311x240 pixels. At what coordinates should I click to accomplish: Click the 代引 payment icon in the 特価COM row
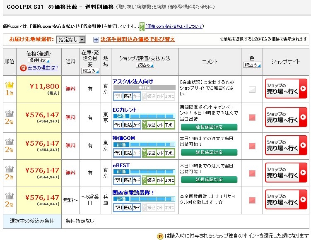point(118,153)
